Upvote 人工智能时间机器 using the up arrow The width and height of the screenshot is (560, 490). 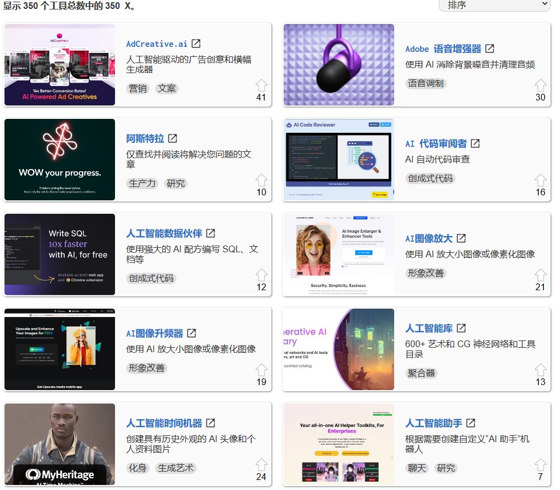[261, 465]
